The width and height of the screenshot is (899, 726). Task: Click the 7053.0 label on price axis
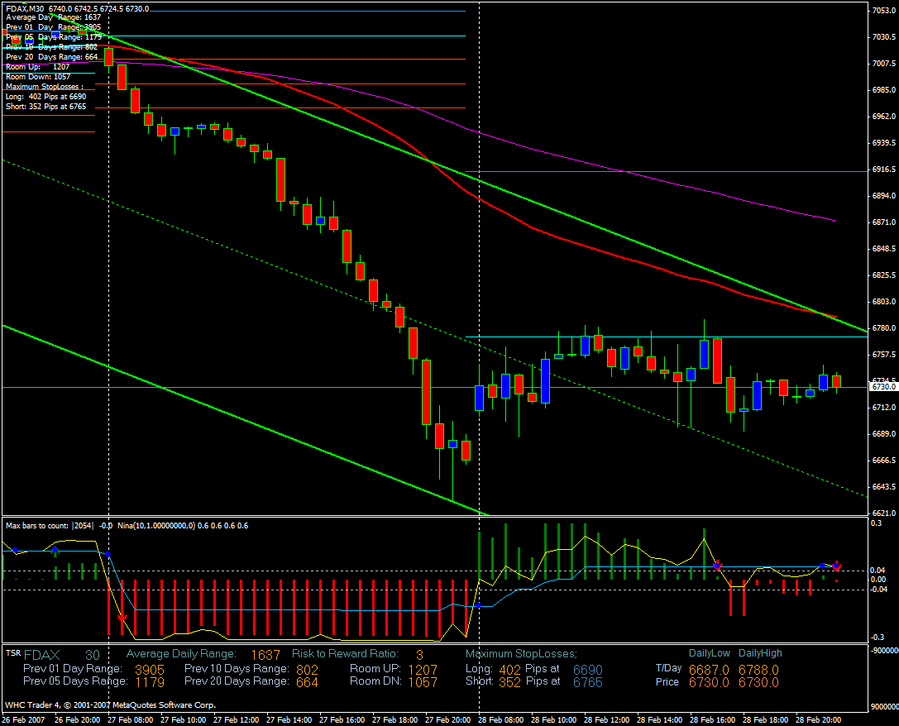pyautogui.click(x=882, y=10)
